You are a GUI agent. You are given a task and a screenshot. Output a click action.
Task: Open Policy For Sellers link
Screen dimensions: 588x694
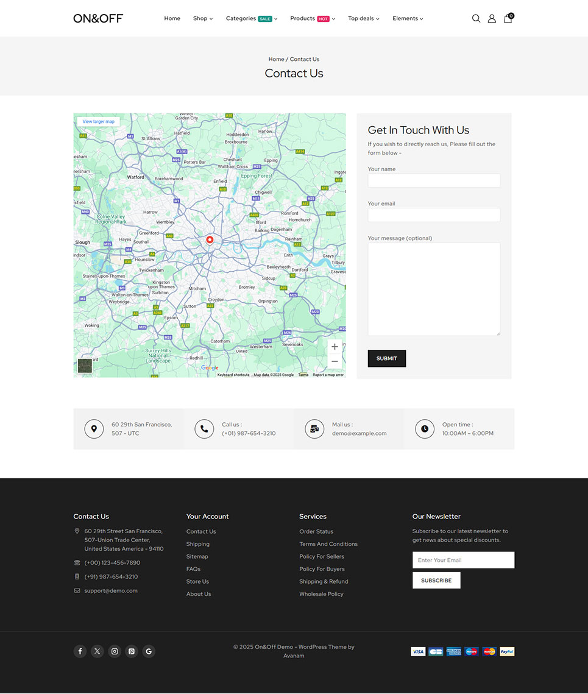pos(322,556)
